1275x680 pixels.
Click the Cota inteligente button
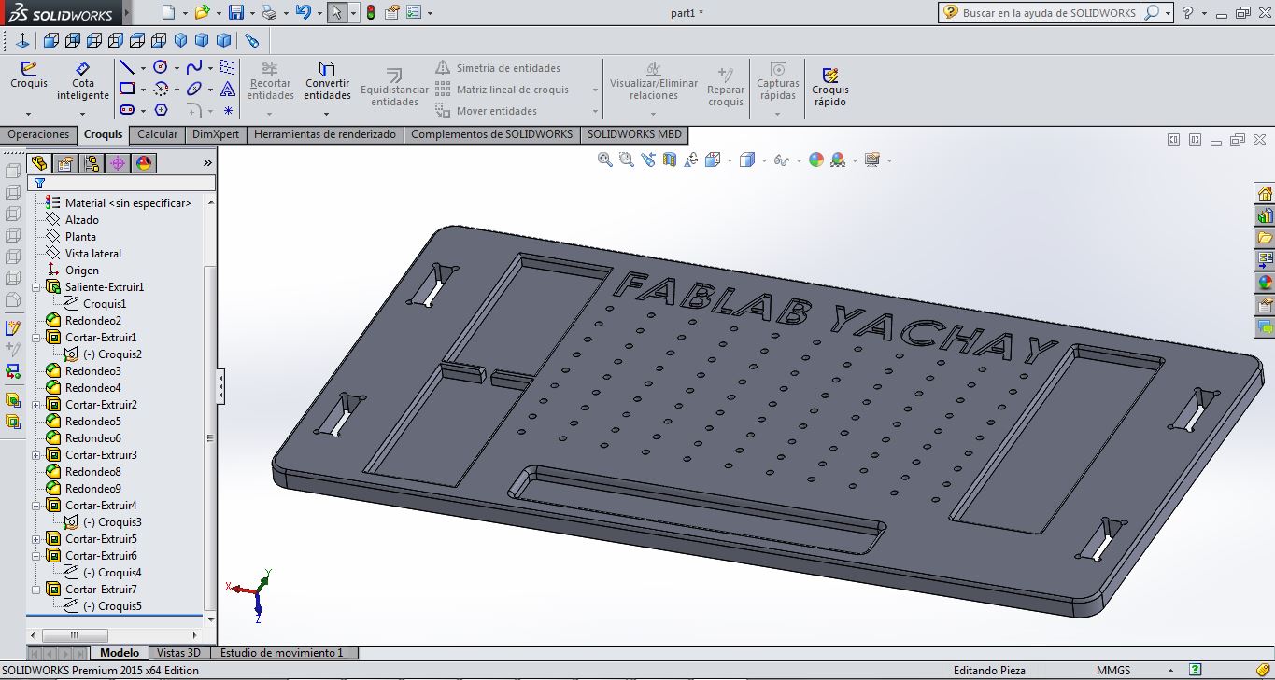(83, 81)
